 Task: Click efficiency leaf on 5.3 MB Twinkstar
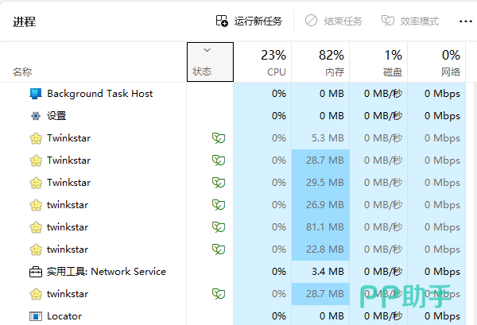coord(219,138)
